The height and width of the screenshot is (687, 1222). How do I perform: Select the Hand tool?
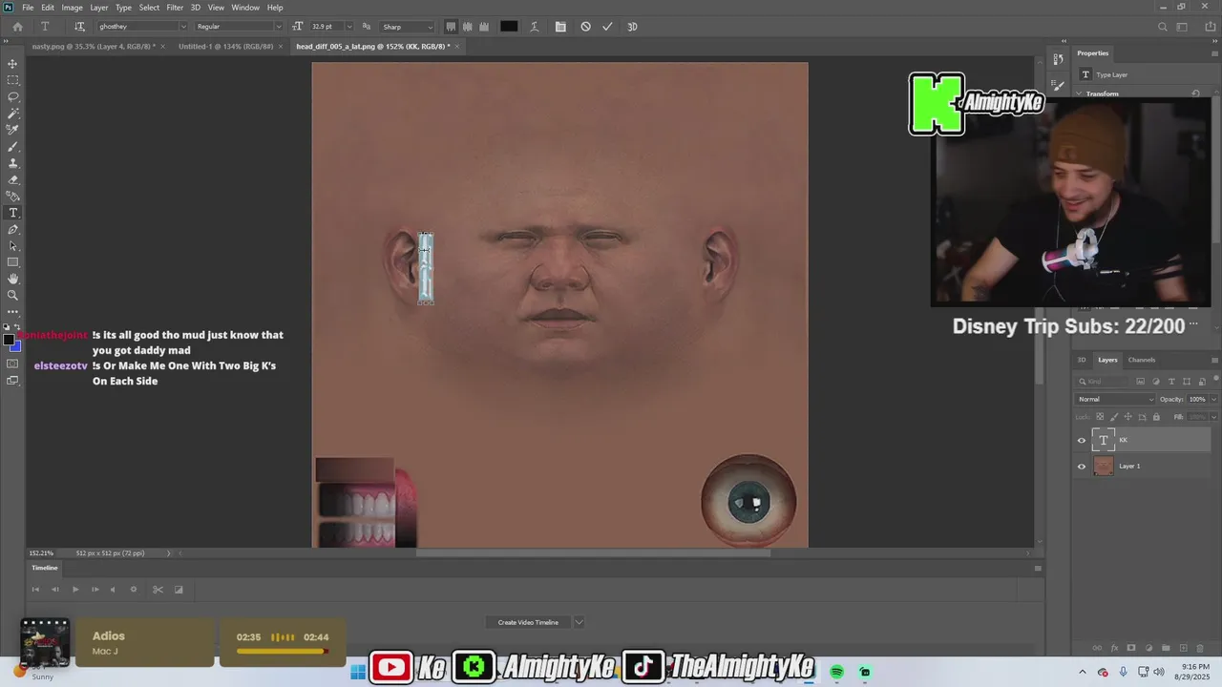pyautogui.click(x=12, y=279)
